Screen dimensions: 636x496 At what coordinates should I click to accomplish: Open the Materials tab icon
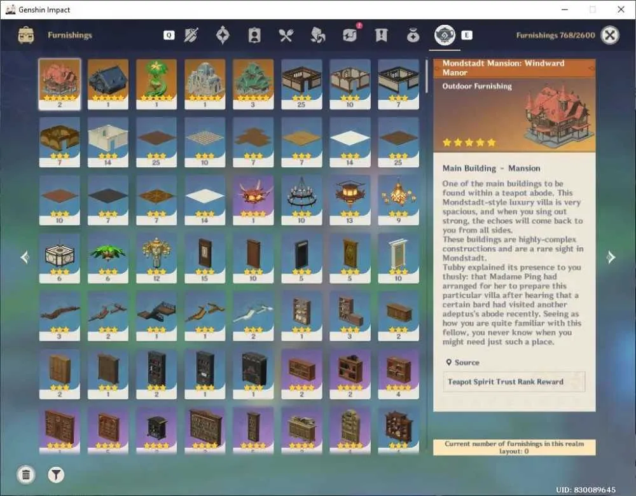317,35
